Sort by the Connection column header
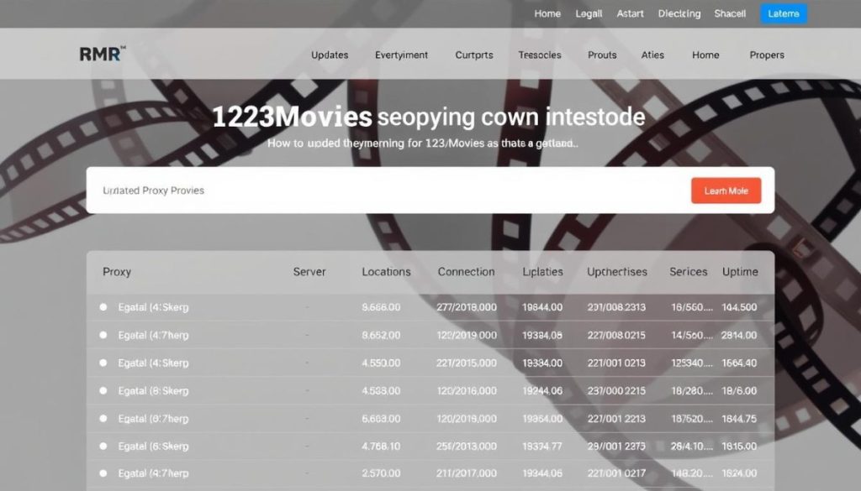This screenshot has width=861, height=491. tap(466, 272)
